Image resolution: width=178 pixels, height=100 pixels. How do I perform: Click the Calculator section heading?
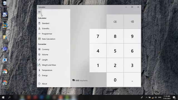point(42,18)
